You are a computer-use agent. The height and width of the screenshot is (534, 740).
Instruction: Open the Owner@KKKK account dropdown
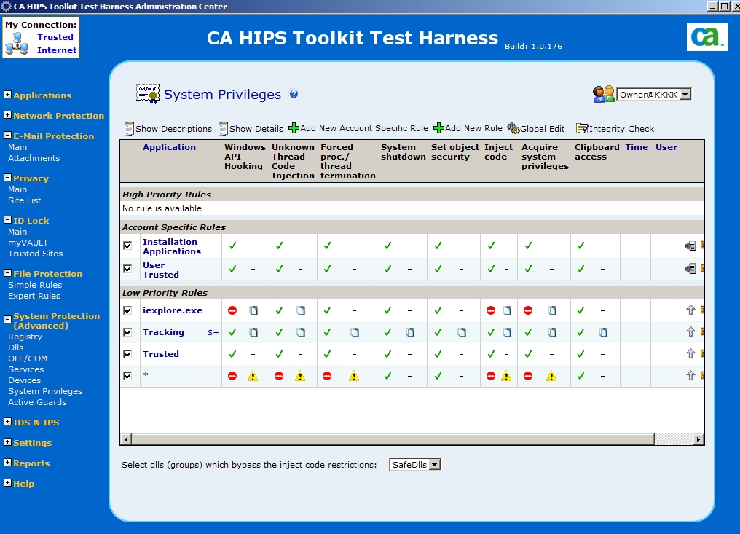(x=685, y=95)
